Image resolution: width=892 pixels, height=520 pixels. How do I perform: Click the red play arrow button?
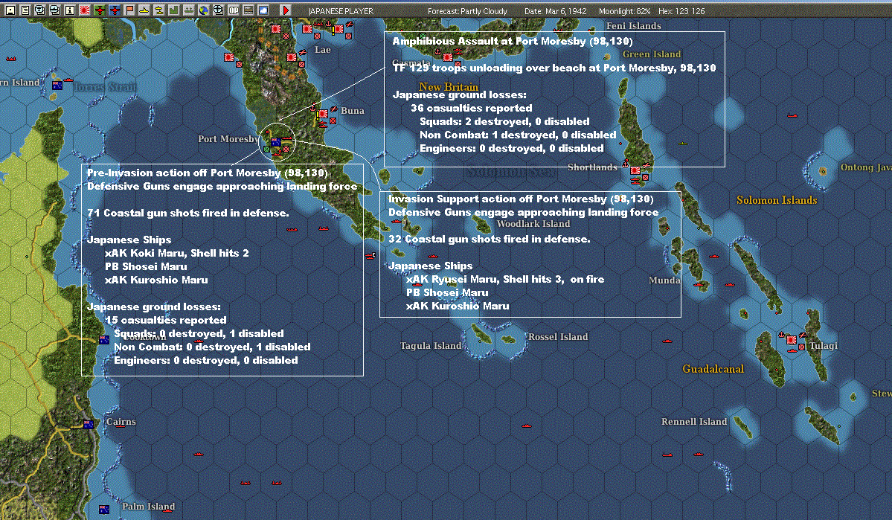pos(286,10)
